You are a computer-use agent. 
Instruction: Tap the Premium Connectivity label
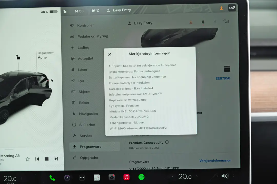146,143
